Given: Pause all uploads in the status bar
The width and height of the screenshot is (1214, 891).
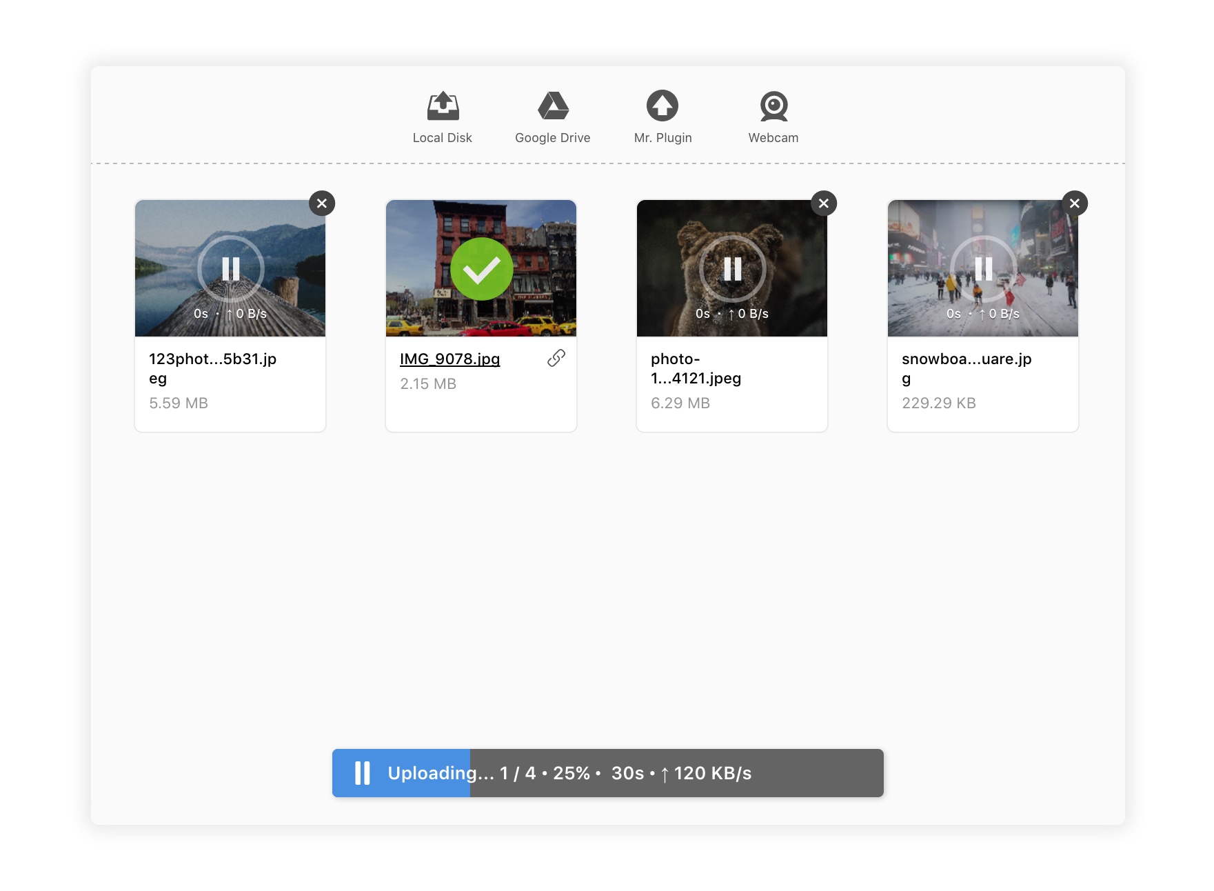Looking at the screenshot, I should tap(363, 773).
